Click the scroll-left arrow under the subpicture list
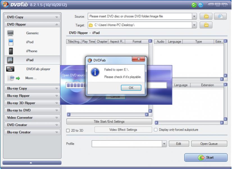This screenshot has height=169, width=232. click(x=156, y=123)
